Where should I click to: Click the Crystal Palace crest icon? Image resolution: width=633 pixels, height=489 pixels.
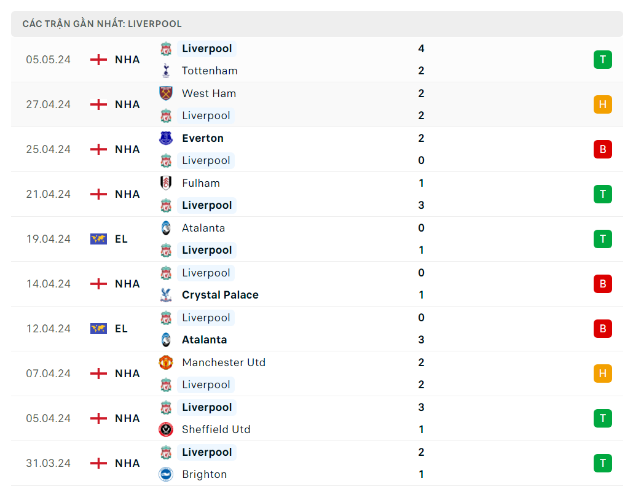[165, 295]
